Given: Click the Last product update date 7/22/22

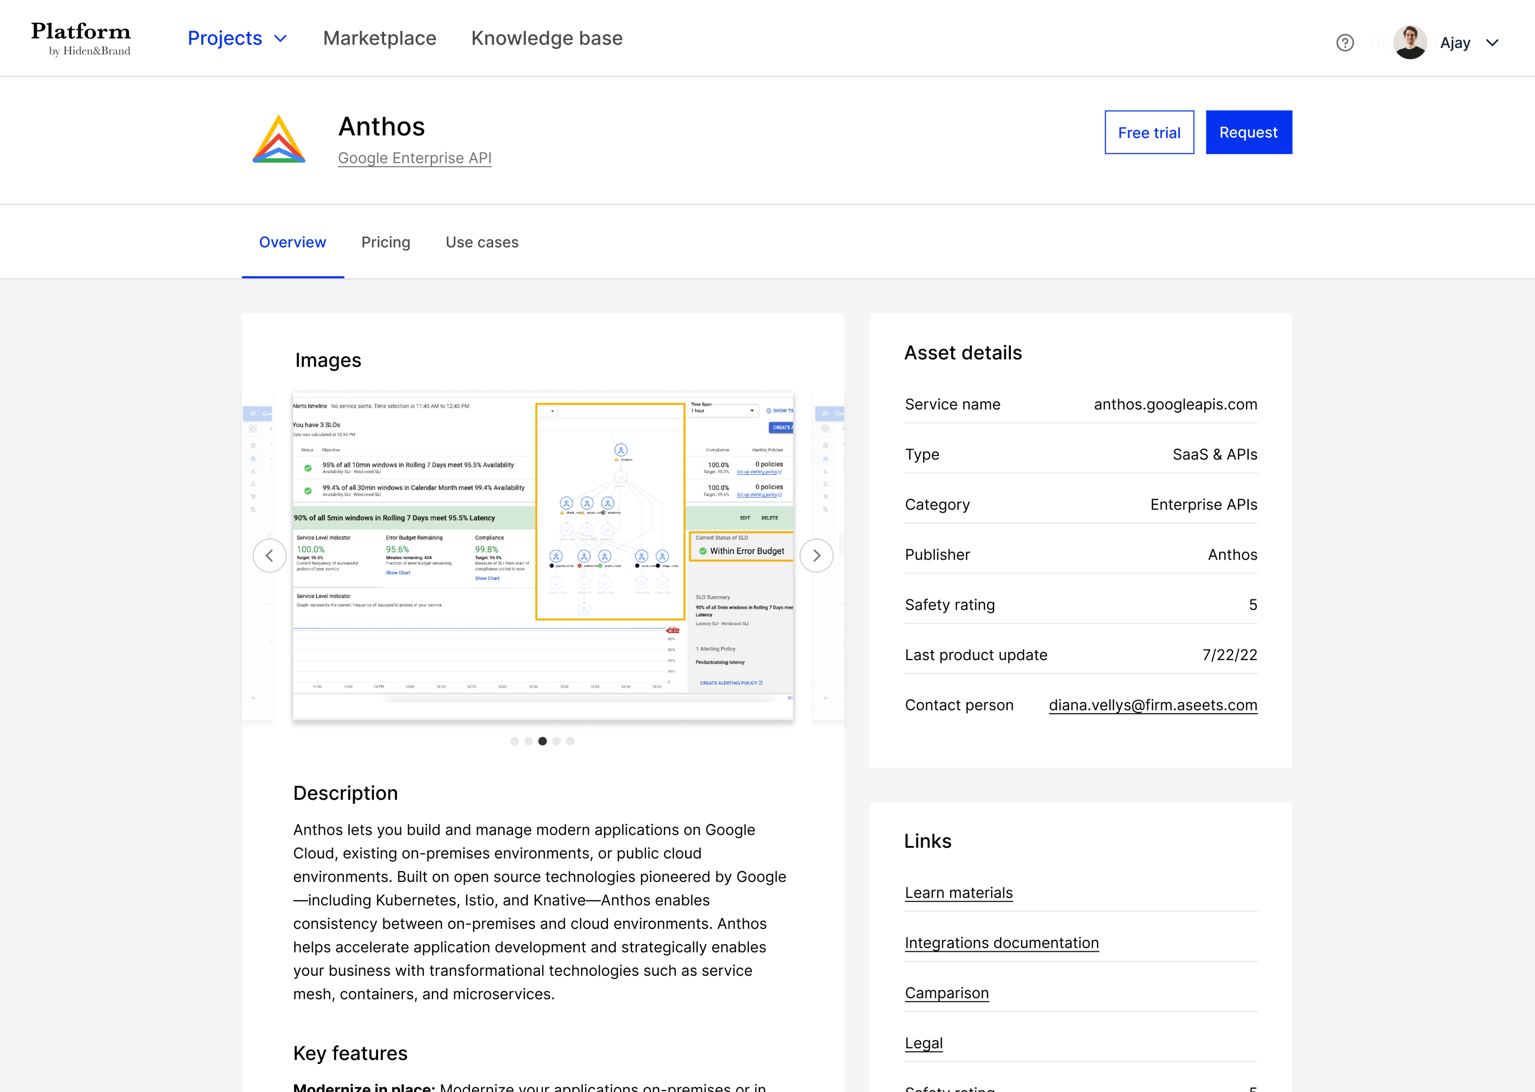Looking at the screenshot, I should 1229,655.
